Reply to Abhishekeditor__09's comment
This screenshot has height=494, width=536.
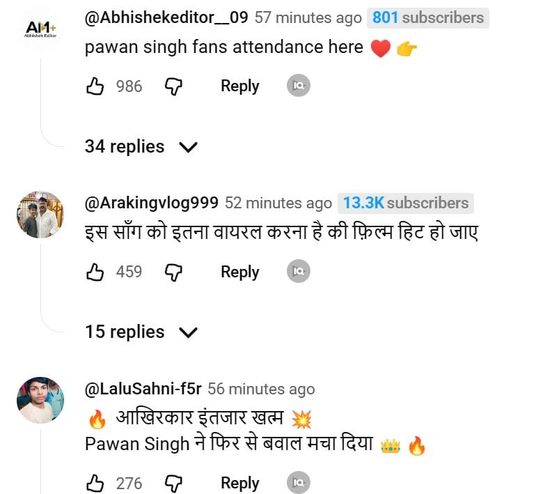tap(239, 86)
